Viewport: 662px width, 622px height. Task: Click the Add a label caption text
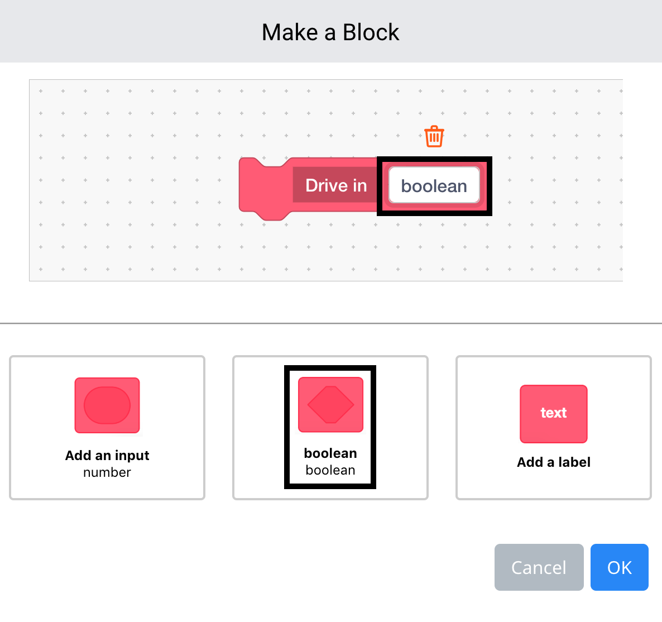553,462
